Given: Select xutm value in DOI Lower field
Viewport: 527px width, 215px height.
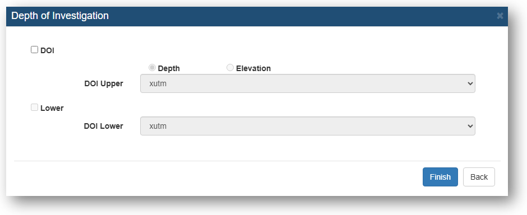Looking at the screenshot, I should click(158, 126).
